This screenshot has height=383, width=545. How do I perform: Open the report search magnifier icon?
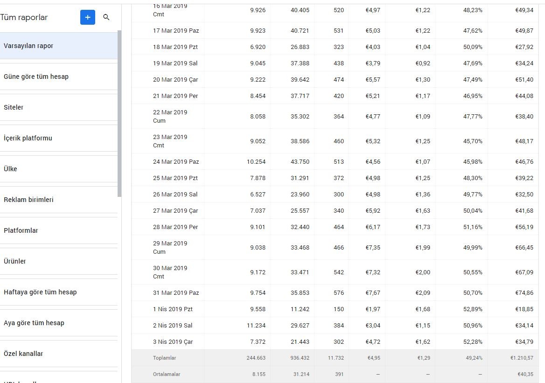(x=106, y=17)
